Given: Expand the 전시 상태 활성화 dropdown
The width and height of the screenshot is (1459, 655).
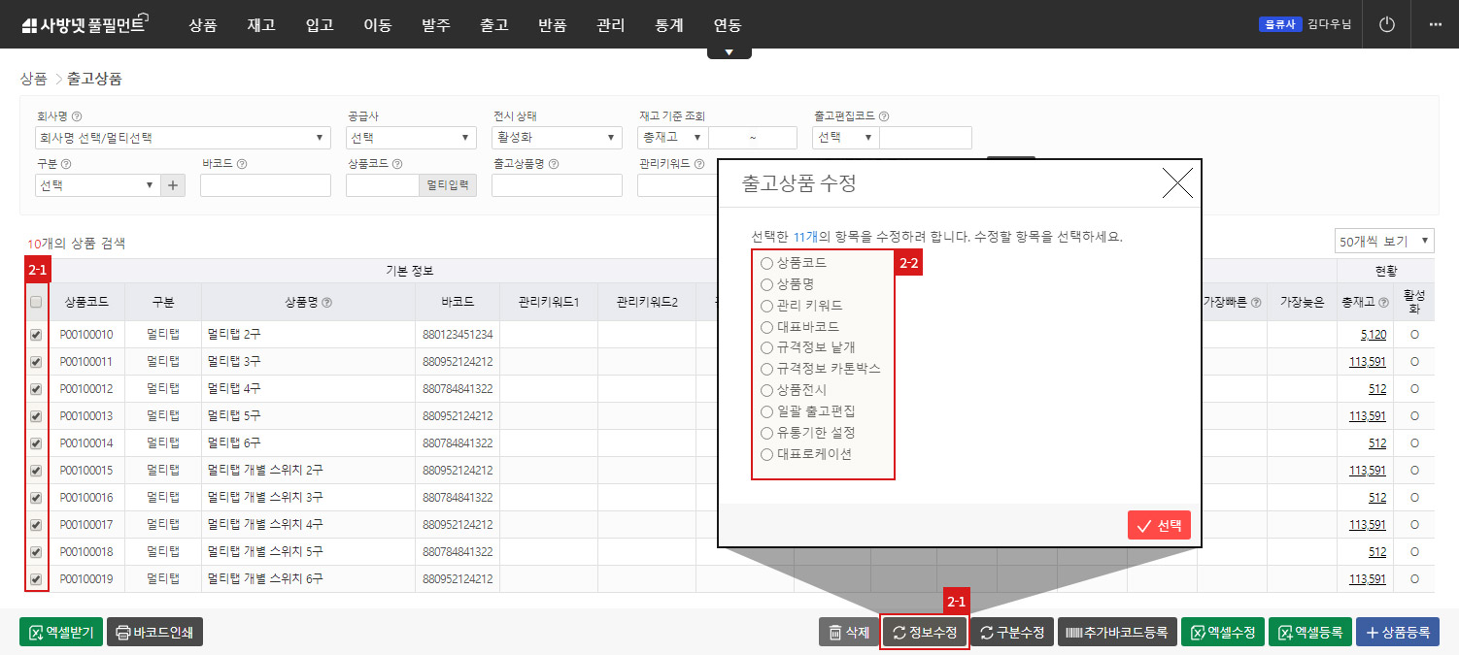Looking at the screenshot, I should pyautogui.click(x=556, y=136).
